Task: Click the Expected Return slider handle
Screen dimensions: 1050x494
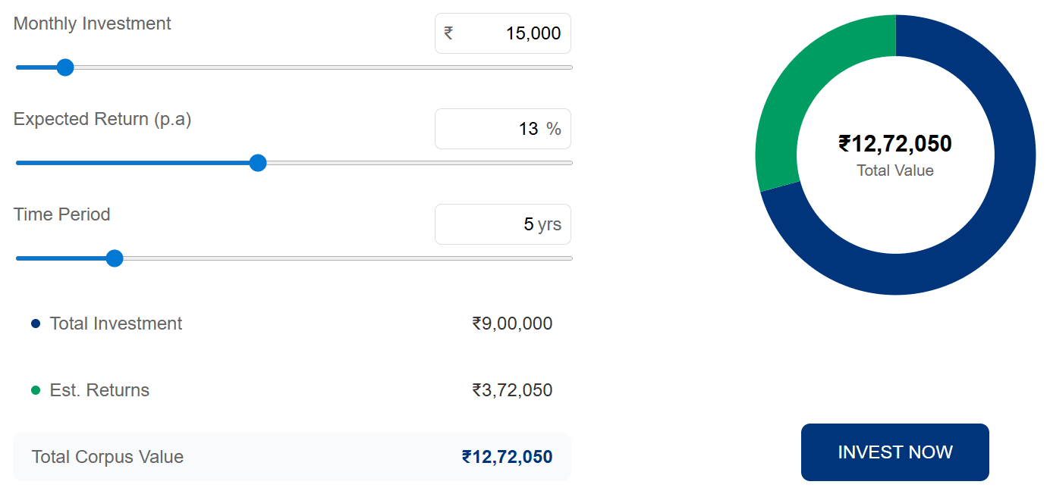Action: pos(258,163)
